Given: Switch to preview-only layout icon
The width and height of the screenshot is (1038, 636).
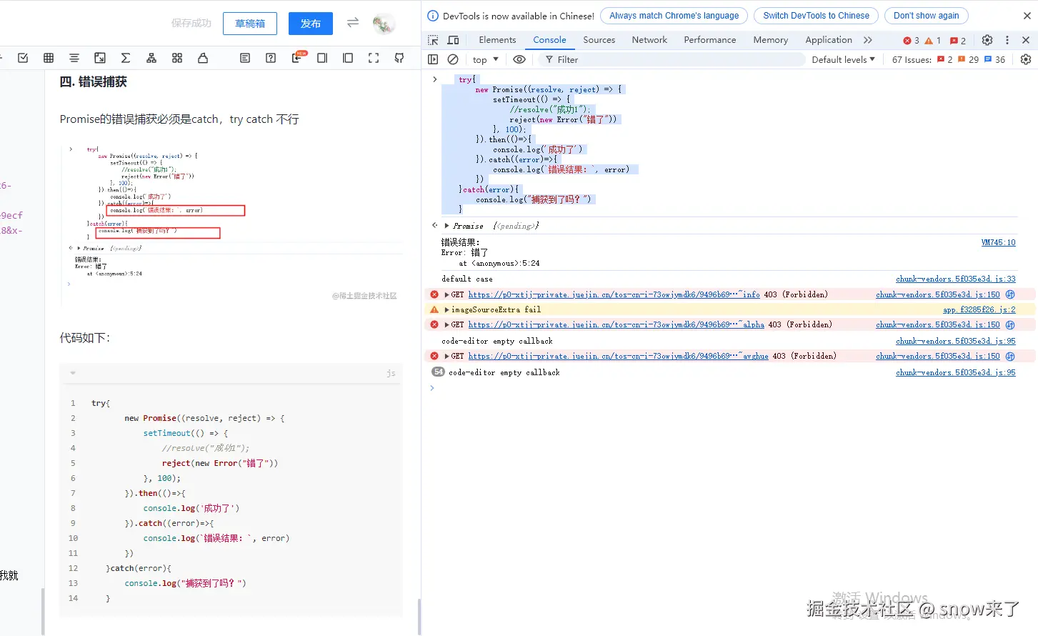Looking at the screenshot, I should tap(348, 58).
